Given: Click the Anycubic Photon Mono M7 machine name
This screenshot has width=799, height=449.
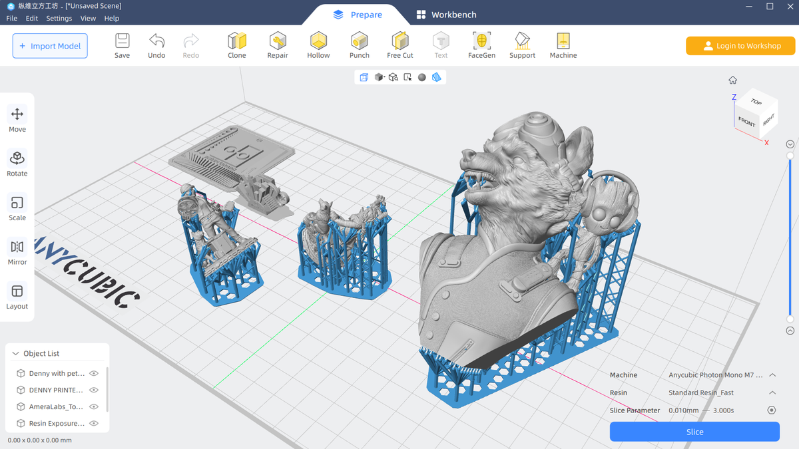Looking at the screenshot, I should click(715, 375).
